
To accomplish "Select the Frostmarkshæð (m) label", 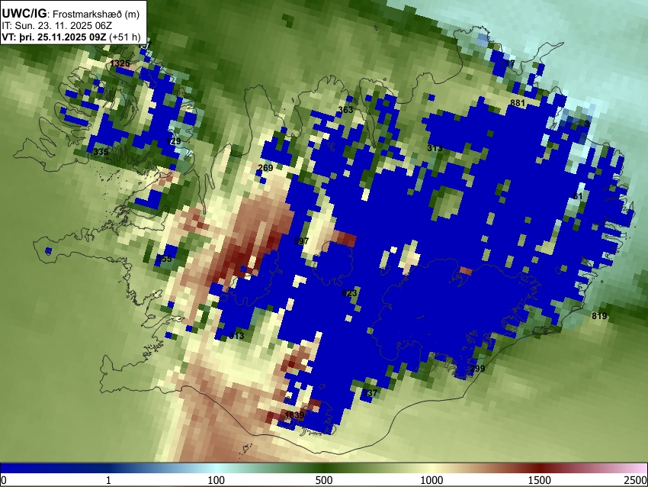I will pos(96,14).
